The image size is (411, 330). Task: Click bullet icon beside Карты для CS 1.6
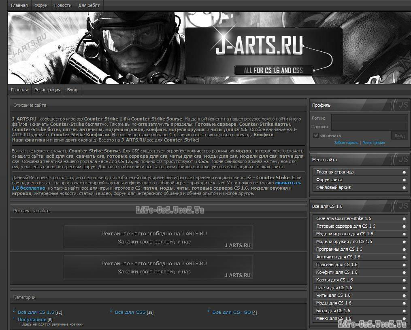point(404,280)
